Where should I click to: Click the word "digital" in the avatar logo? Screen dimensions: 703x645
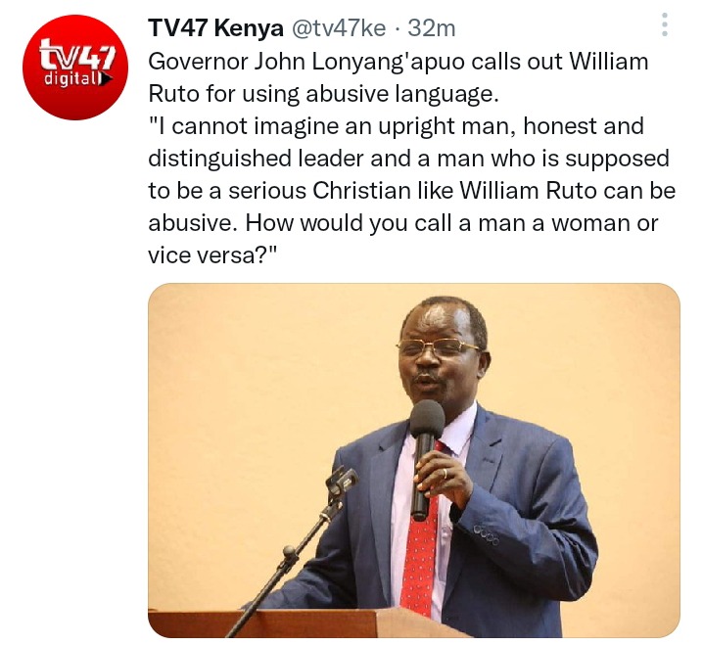point(71,79)
